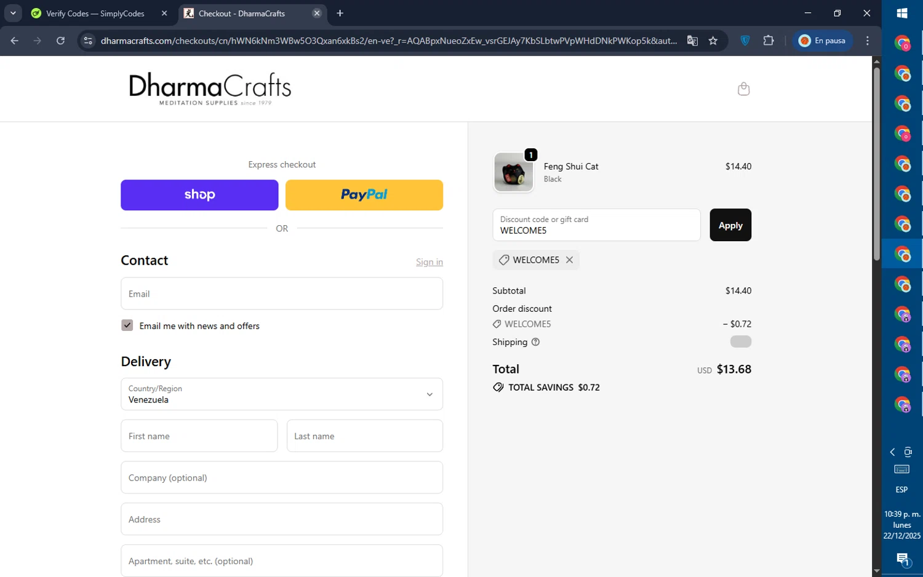Click the Total $13.68 amount

[x=734, y=369]
